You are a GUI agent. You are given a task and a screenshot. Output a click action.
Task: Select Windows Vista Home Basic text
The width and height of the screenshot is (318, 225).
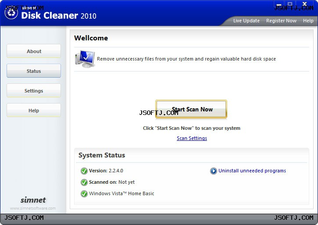(x=121, y=193)
